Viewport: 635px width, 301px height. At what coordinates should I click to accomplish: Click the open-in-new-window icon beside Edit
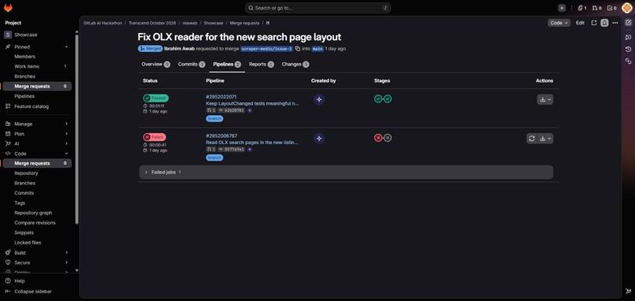(594, 23)
